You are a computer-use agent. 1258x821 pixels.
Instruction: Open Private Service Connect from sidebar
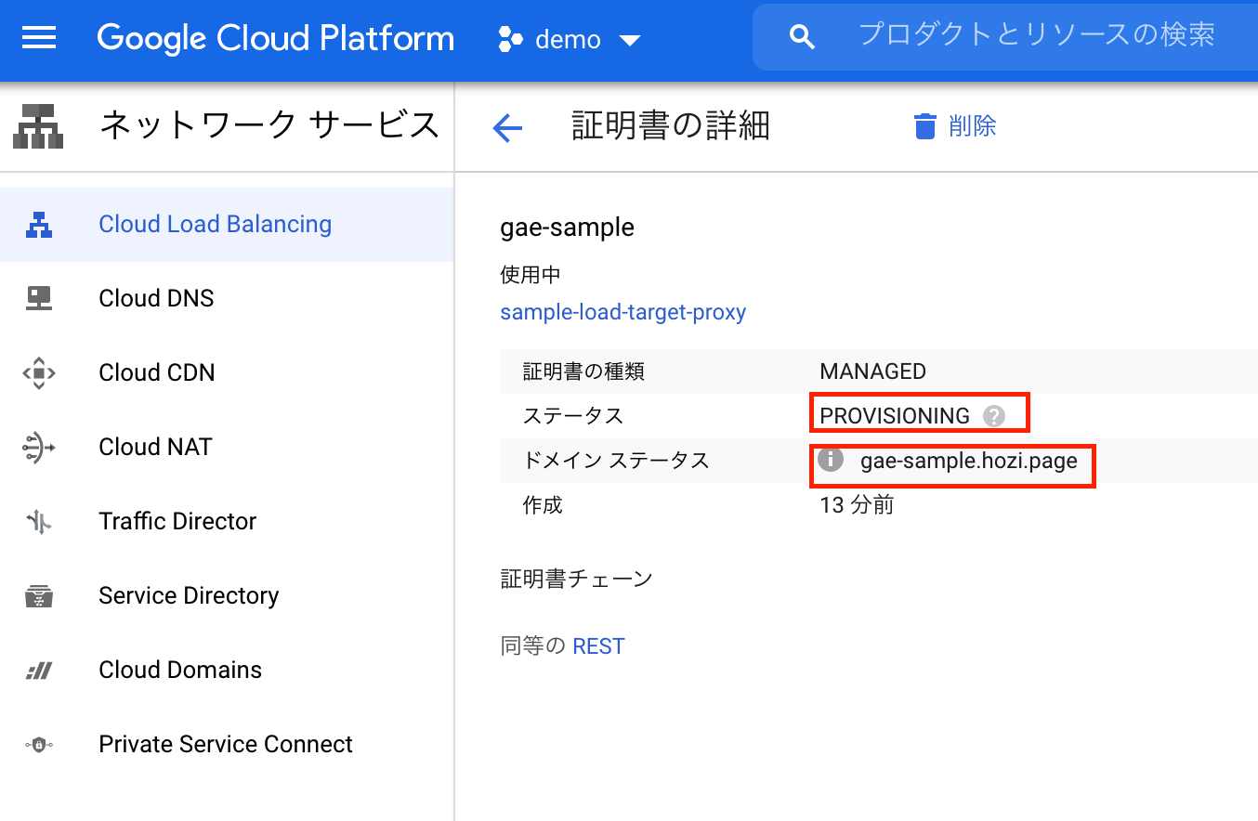227,744
